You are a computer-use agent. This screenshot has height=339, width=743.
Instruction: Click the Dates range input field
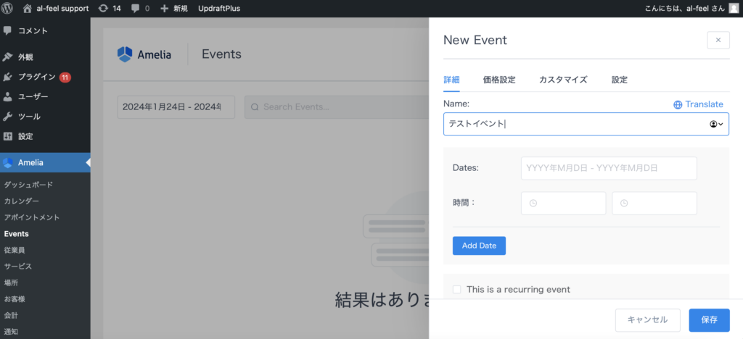[608, 168]
